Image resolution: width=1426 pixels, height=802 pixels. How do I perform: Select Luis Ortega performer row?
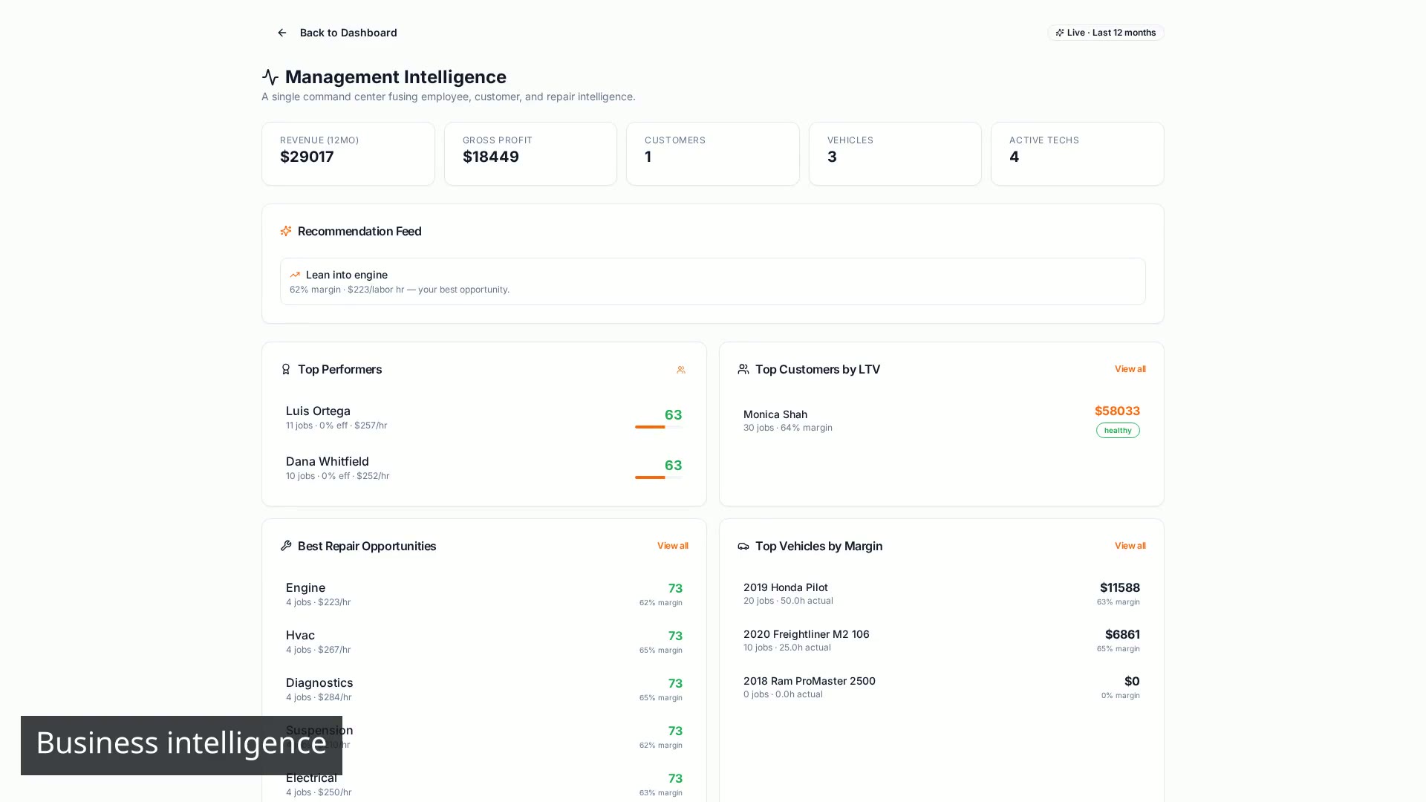(484, 417)
